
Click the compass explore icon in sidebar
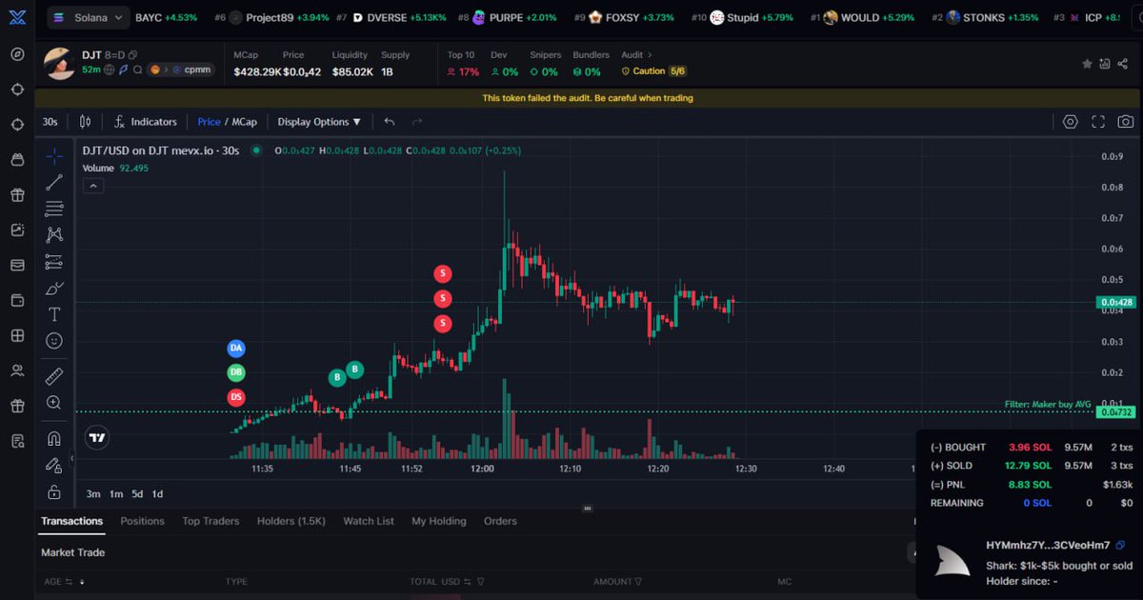pos(17,53)
